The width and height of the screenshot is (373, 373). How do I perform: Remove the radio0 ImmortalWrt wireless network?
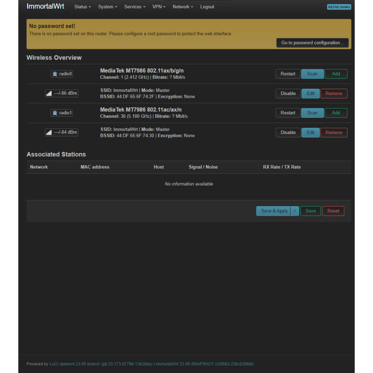pyautogui.click(x=334, y=94)
